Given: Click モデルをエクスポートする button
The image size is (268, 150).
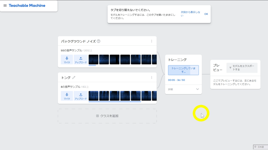Looking at the screenshot, I should [x=242, y=68].
